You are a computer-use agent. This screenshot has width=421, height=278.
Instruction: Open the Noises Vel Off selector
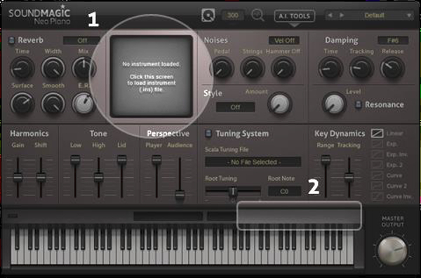click(284, 41)
